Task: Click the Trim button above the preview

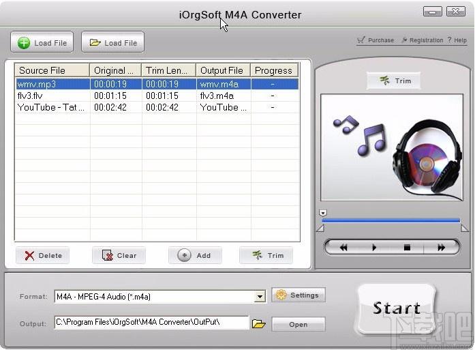Action: pos(393,81)
